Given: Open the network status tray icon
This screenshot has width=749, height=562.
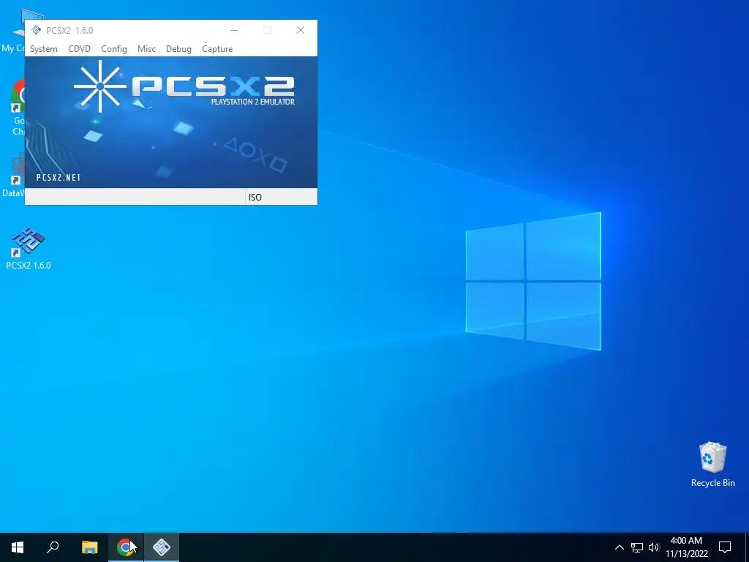Looking at the screenshot, I should [637, 547].
